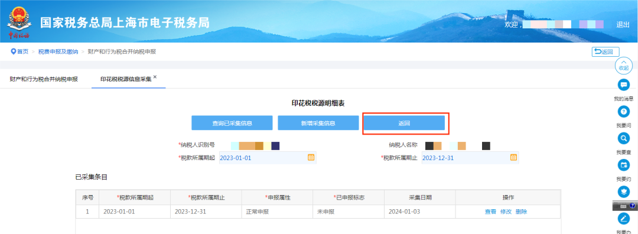
Task: Click the blue 返回 button
Action: 404,123
